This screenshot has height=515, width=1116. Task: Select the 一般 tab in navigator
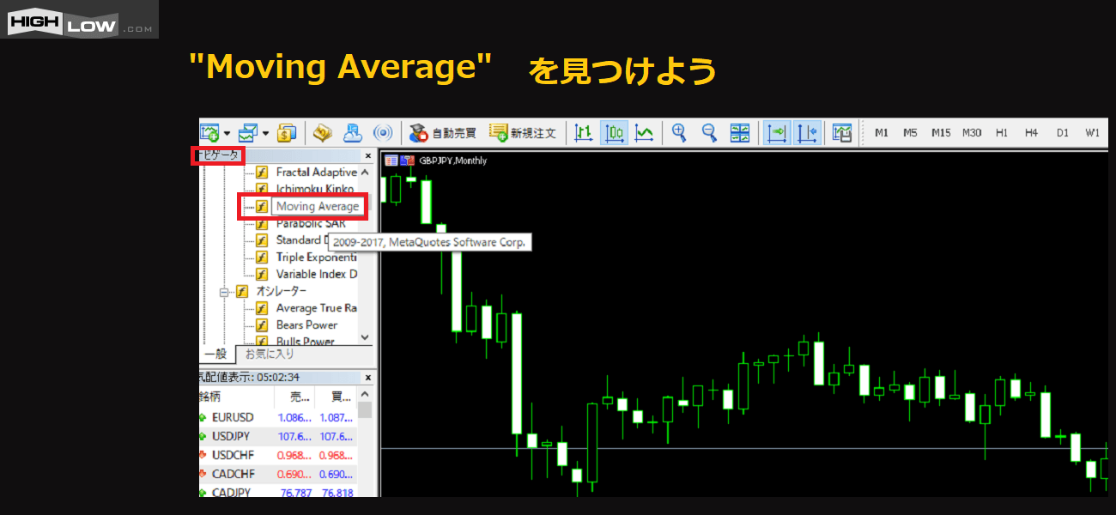tap(215, 354)
